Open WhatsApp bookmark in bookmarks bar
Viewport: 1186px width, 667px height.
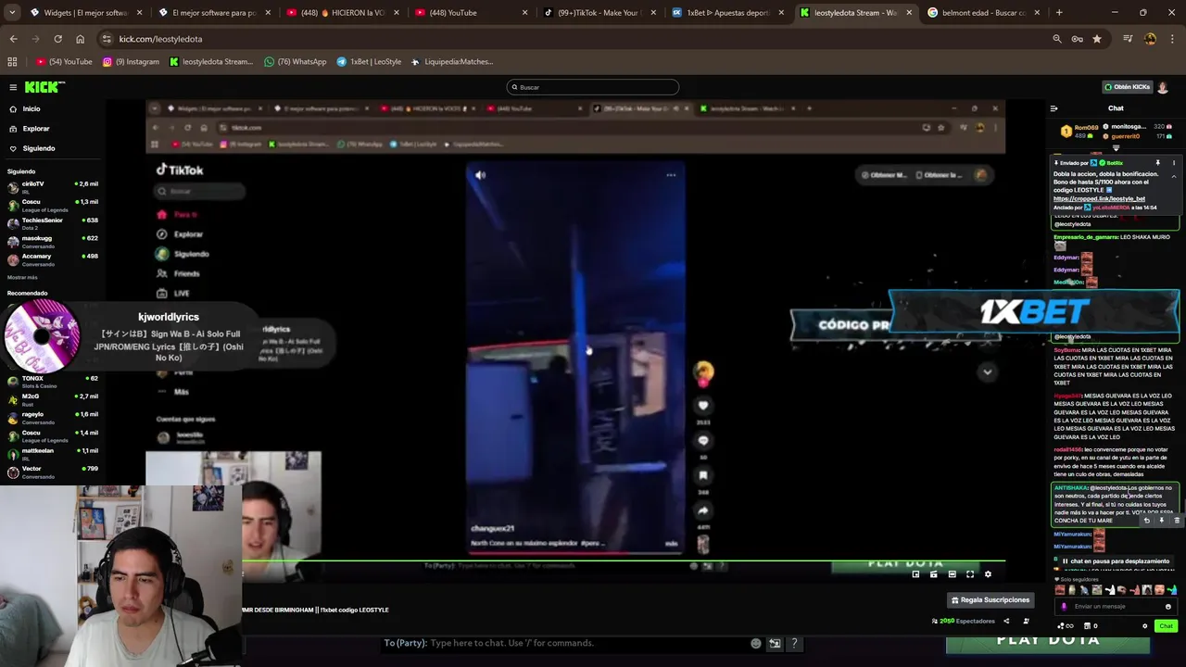click(x=296, y=61)
